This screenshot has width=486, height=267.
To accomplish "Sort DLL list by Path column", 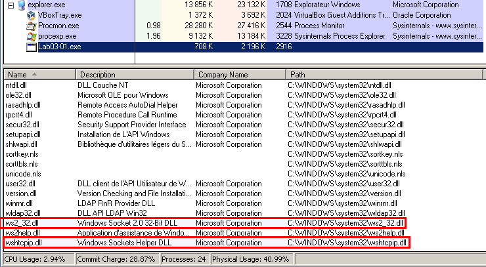I will click(381, 75).
